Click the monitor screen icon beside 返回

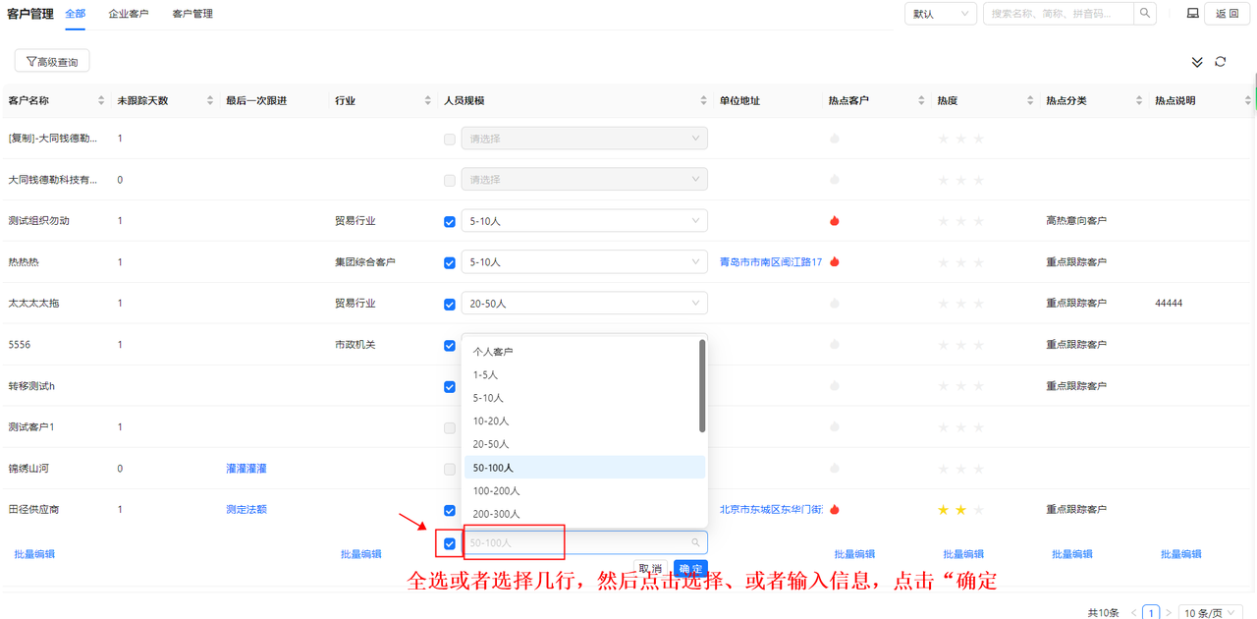pos(1193,14)
